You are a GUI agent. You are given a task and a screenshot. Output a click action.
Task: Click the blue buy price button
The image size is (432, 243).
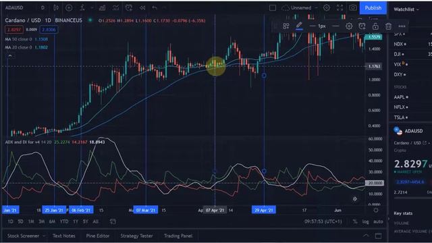49,30
